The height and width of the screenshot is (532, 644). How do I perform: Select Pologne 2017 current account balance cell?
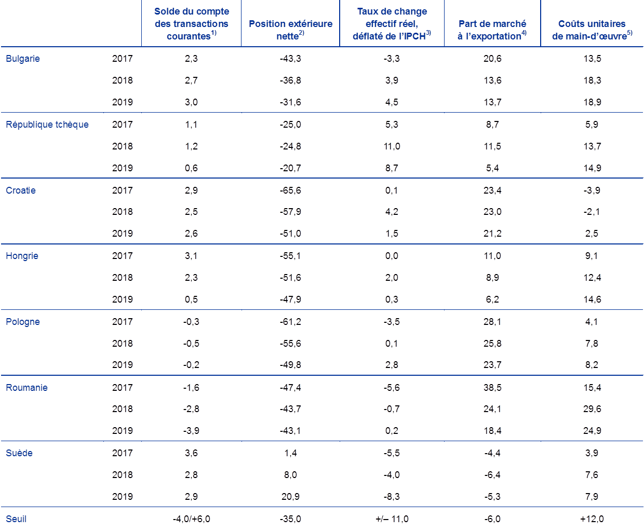(191, 322)
